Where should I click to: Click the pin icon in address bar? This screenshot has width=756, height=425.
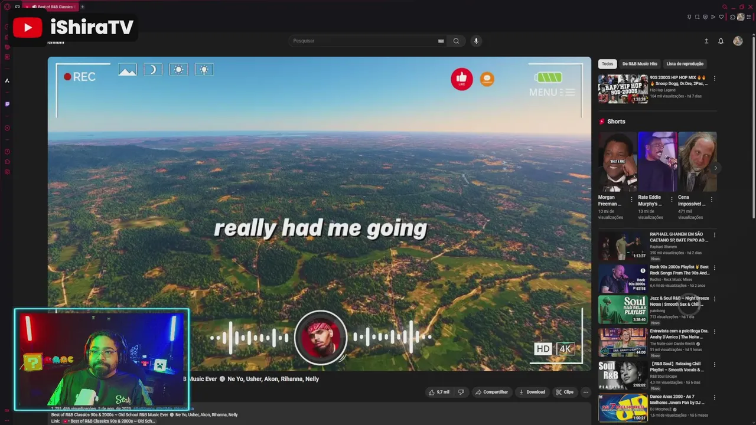[689, 17]
